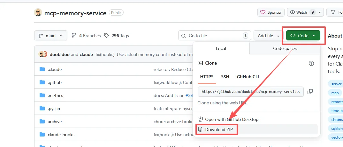The height and width of the screenshot is (147, 343).
Task: Open the latest commit message fix(hooks)
Action: tap(144, 54)
